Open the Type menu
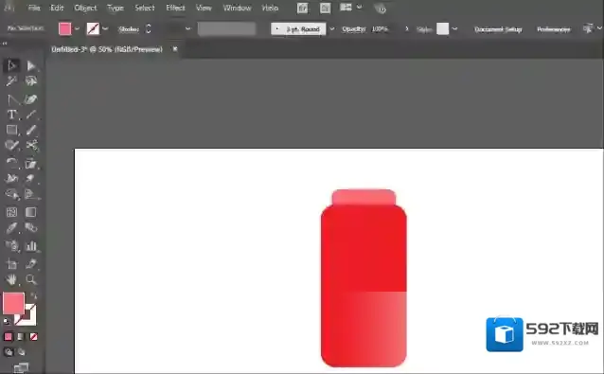Screen dimensions: 604x374 pos(115,8)
